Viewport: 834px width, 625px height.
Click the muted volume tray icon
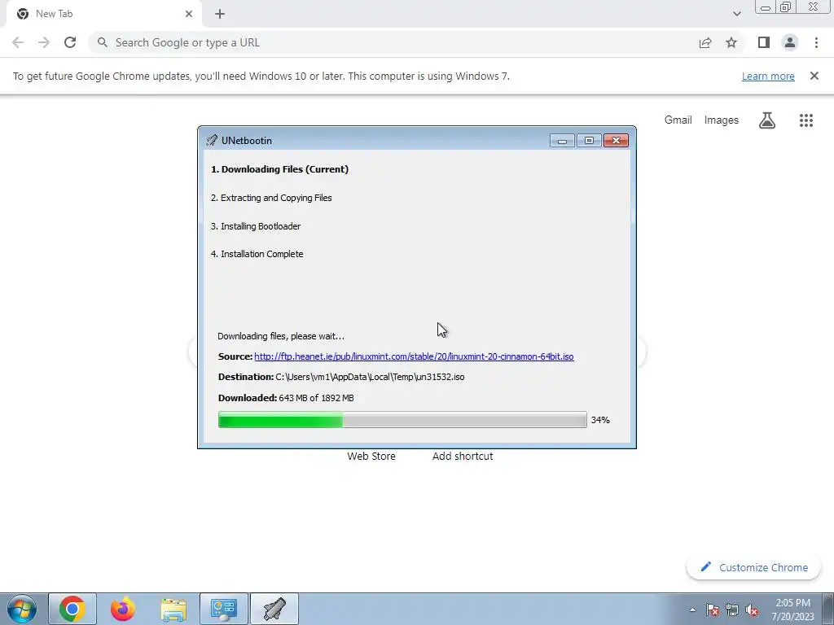coord(752,610)
